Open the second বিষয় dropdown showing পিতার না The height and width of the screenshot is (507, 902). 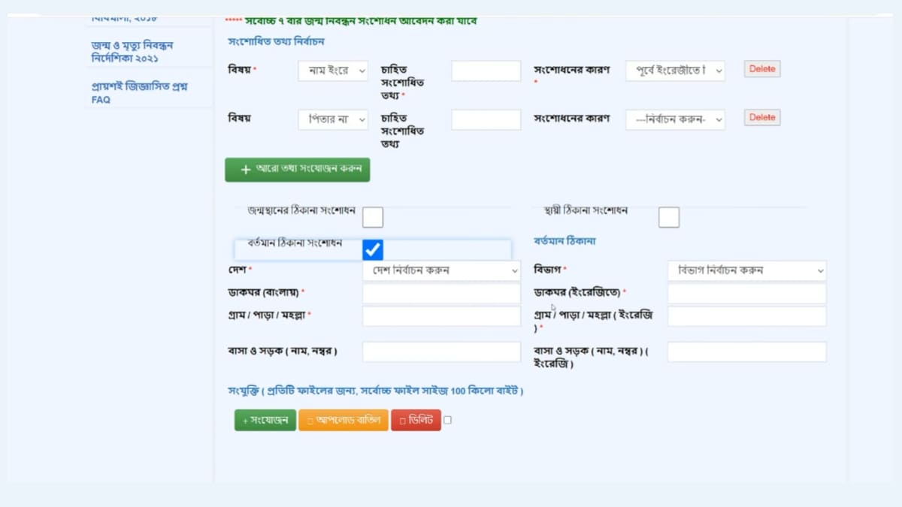tap(332, 119)
